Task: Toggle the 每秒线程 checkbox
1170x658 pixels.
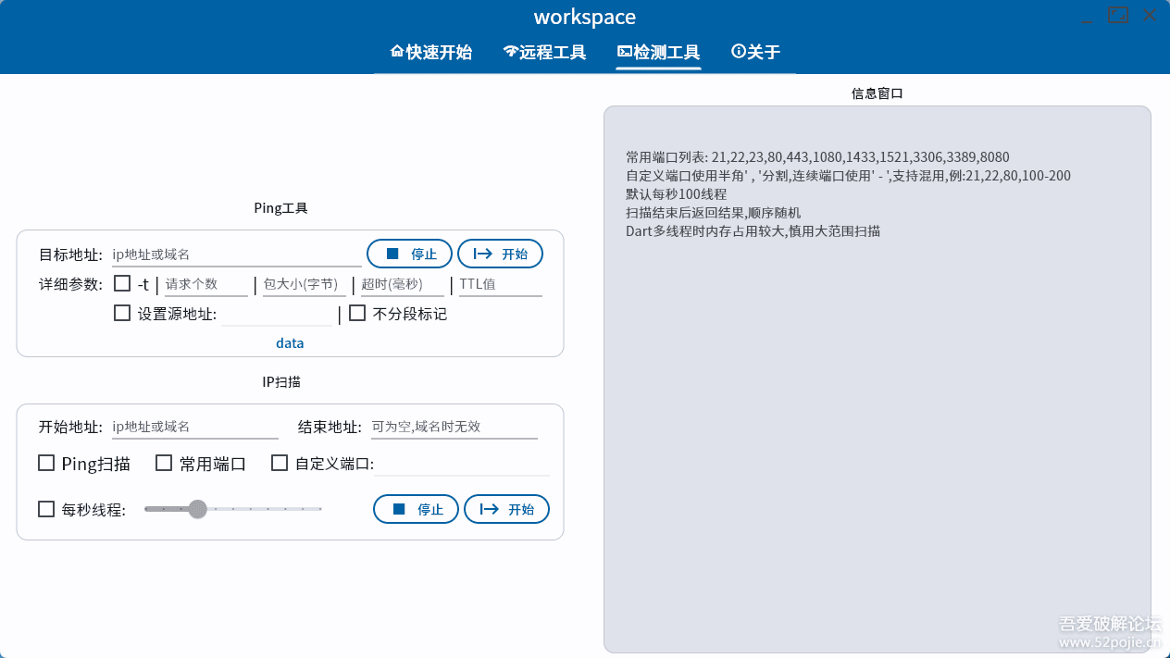Action: (46, 508)
